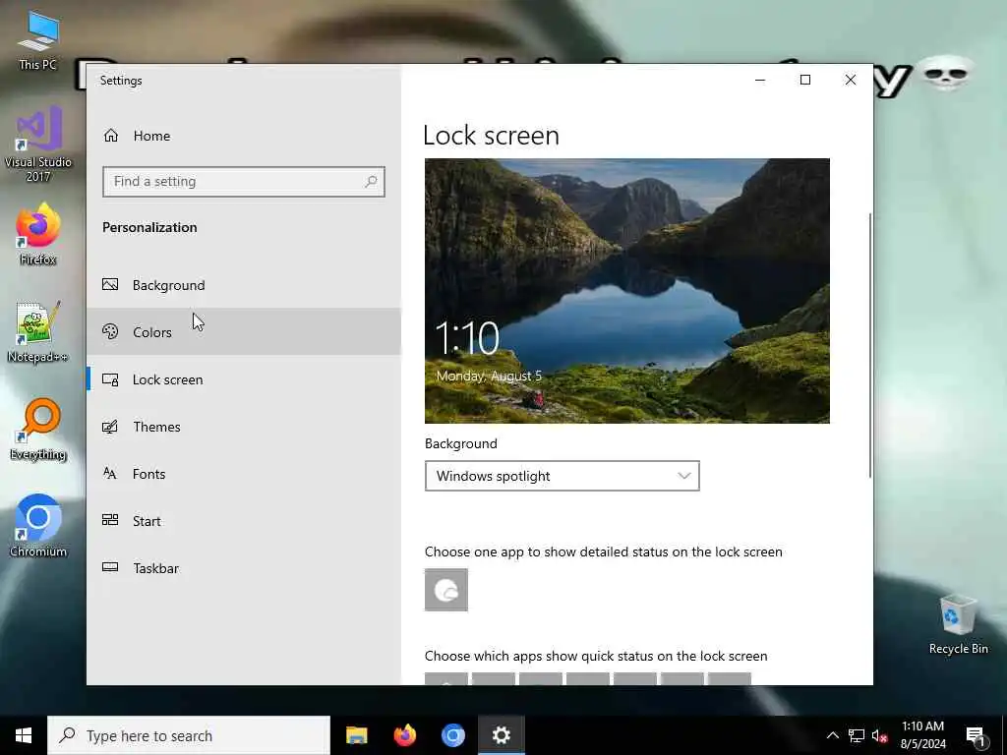Open the Themes personalization page
The width and height of the screenshot is (1007, 755).
[244, 427]
